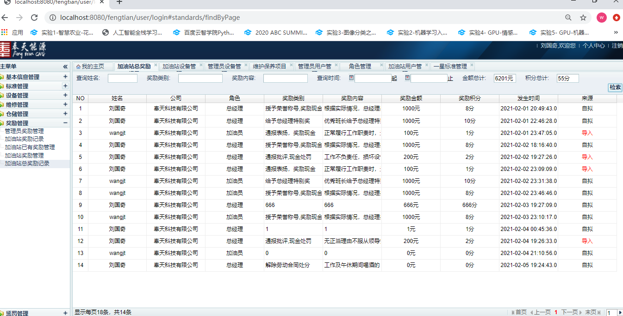Close the 加油站设备管 tab with its x icon

(200, 65)
